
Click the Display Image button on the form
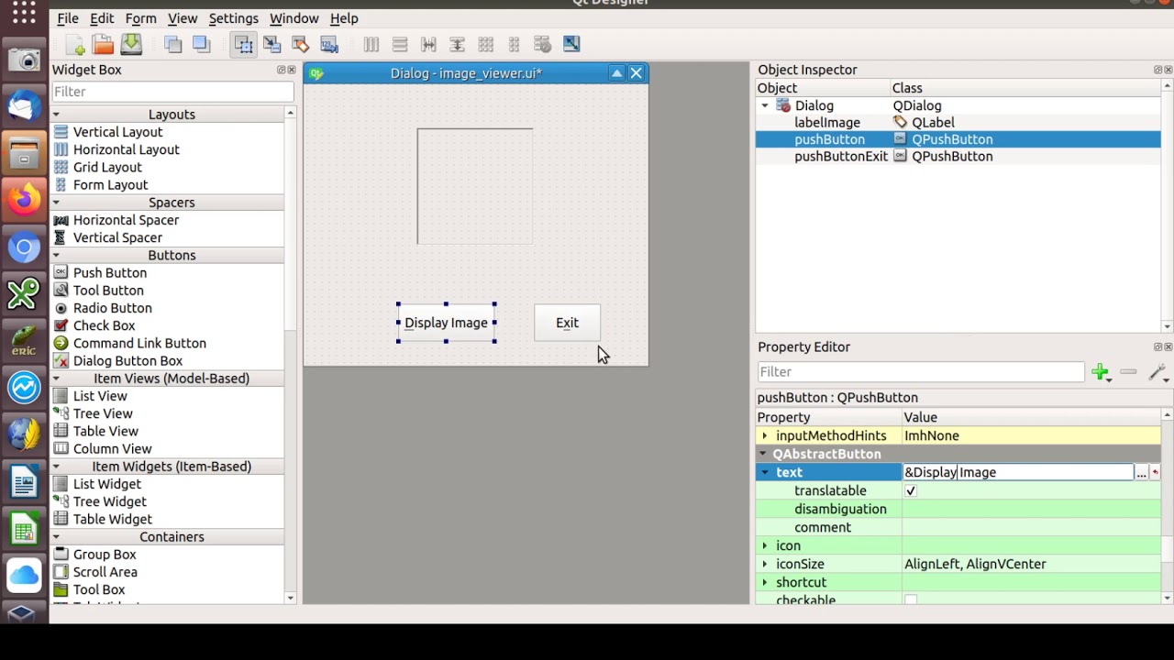tap(447, 323)
